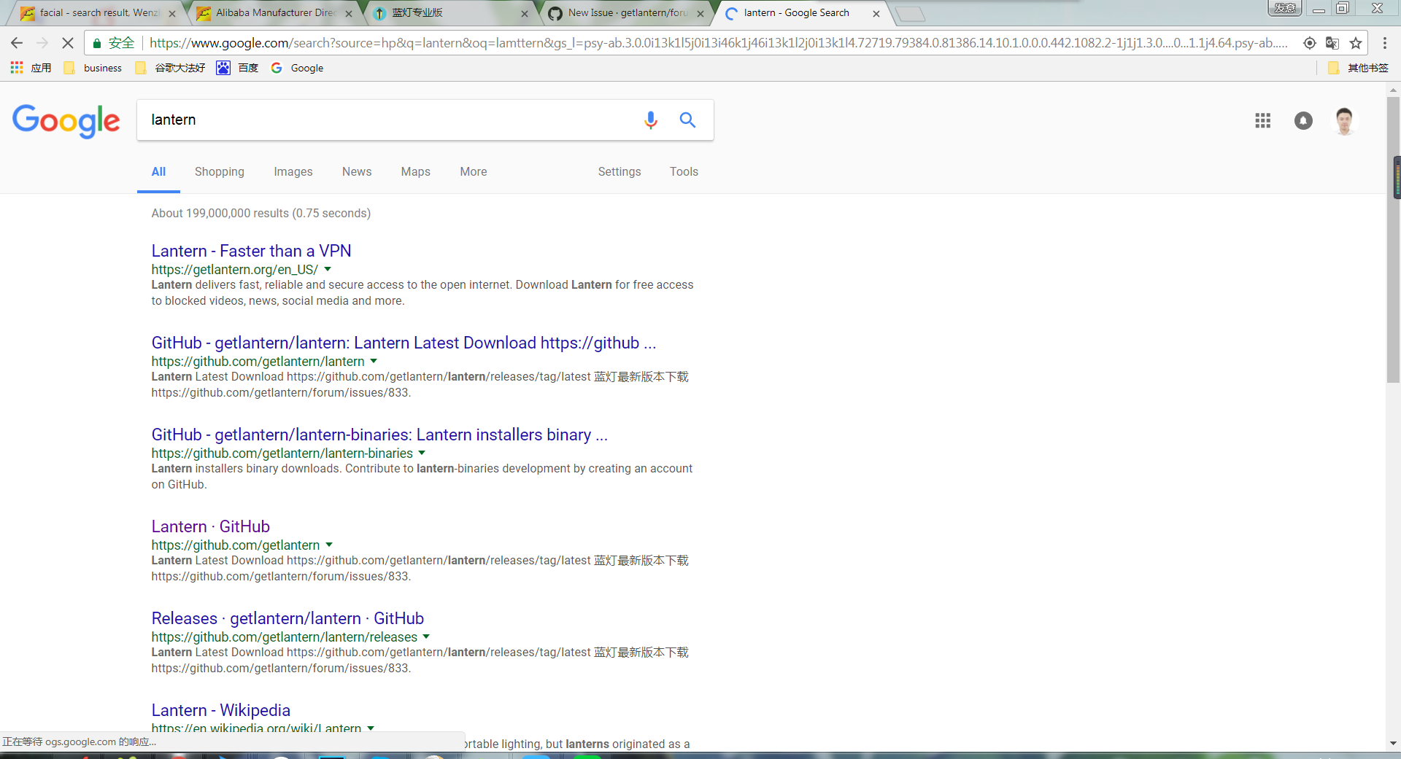Stop page loading with the X button
The width and height of the screenshot is (1401, 759).
coord(68,43)
